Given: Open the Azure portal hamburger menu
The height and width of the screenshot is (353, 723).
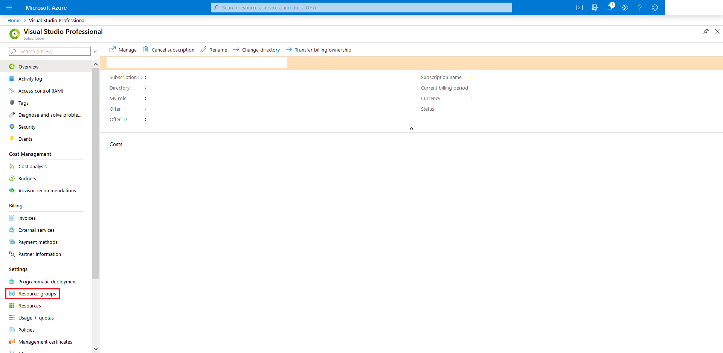Looking at the screenshot, I should click(x=9, y=8).
